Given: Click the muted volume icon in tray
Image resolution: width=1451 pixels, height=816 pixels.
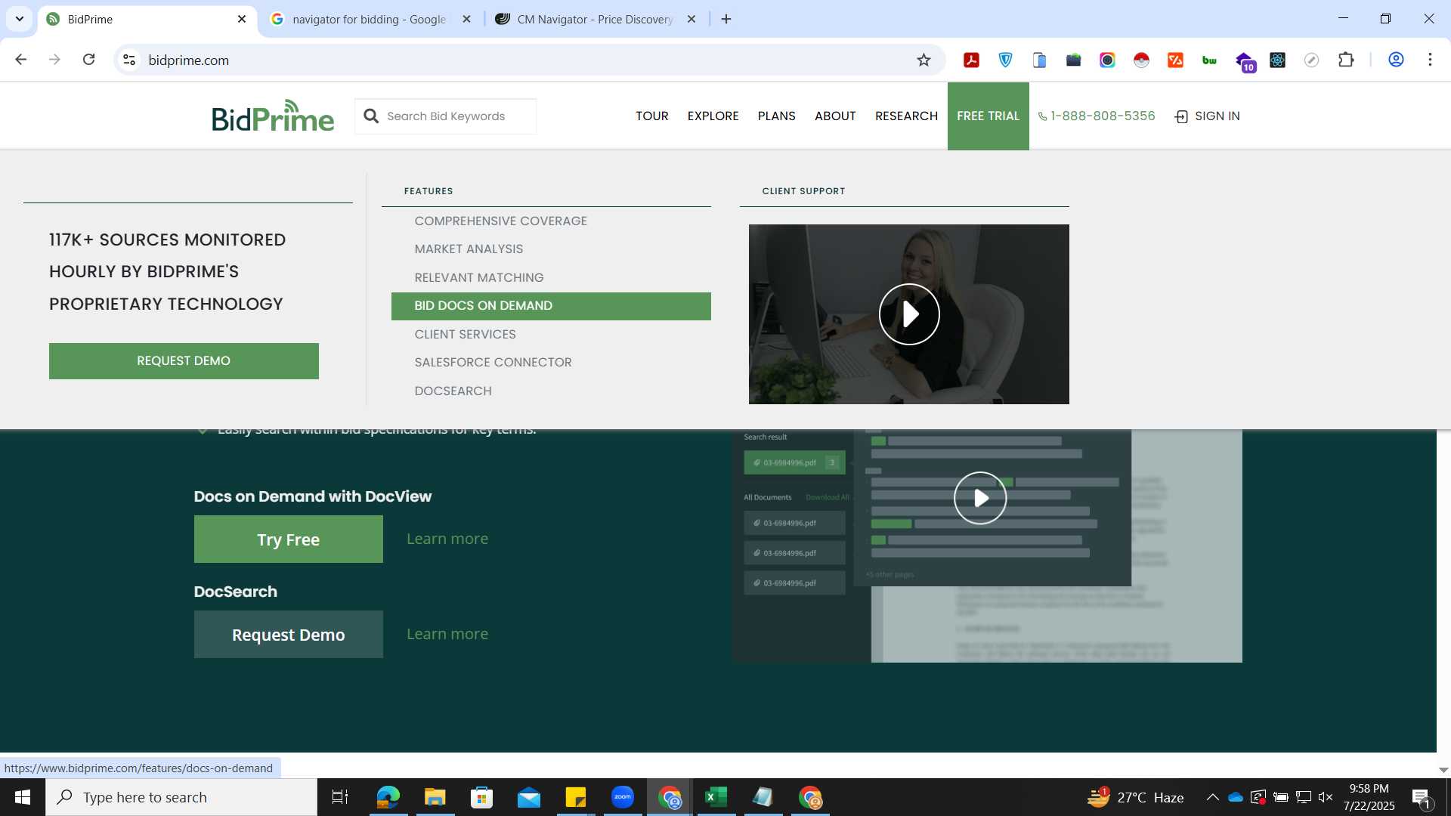Looking at the screenshot, I should click(x=1326, y=797).
